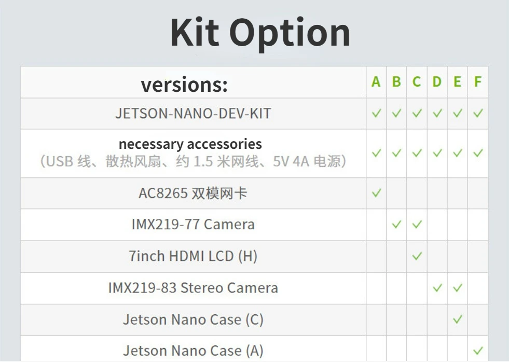The image size is (509, 362).
Task: Click the 7inch HDMI LCD (H) label
Action: tap(193, 256)
